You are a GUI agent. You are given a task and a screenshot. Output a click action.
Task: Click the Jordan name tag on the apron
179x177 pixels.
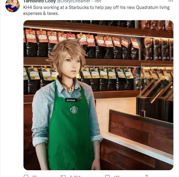pyautogui.click(x=71, y=100)
